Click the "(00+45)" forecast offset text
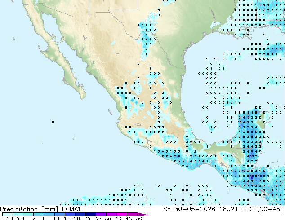The width and height of the screenshot is (285, 220). pyautogui.click(x=270, y=209)
